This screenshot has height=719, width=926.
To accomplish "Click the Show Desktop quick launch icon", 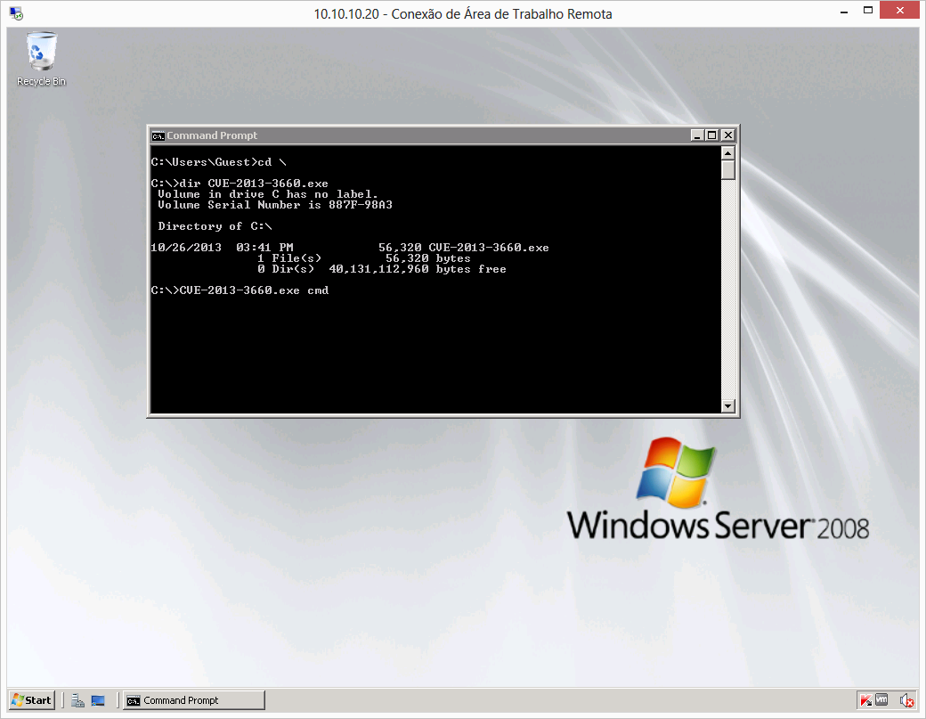I will coord(98,700).
